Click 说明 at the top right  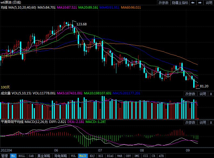click(209, 3)
